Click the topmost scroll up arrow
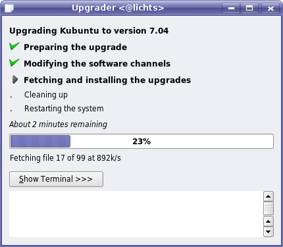Image resolution: width=283 pixels, height=247 pixels. pos(269,196)
